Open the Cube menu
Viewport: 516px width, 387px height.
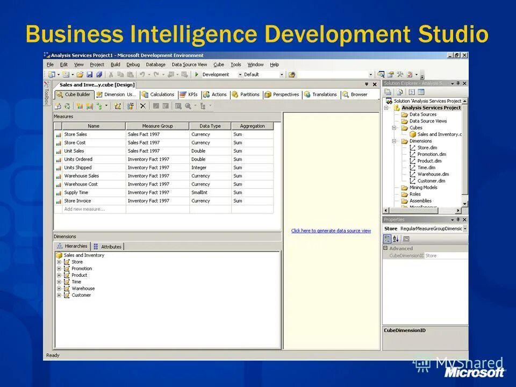coord(219,64)
